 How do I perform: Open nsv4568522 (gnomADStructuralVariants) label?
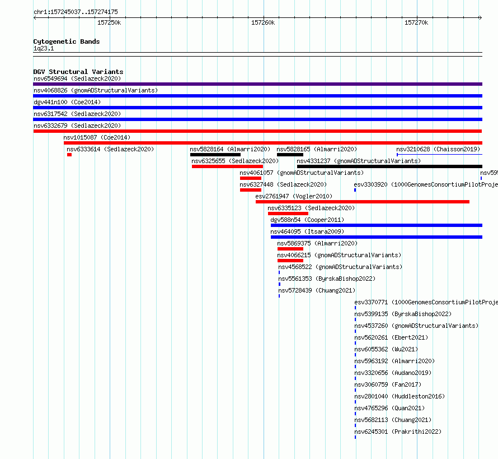[x=340, y=267]
